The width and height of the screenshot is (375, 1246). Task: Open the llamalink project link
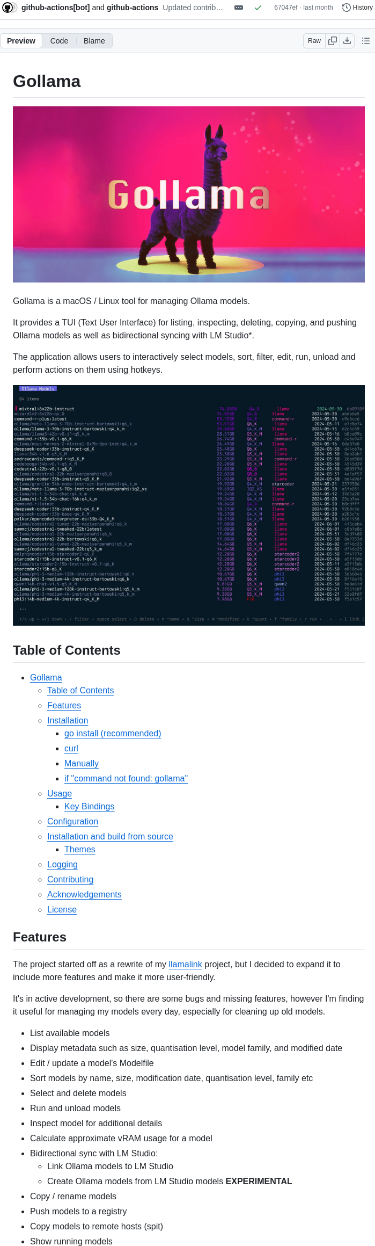pyautogui.click(x=185, y=965)
